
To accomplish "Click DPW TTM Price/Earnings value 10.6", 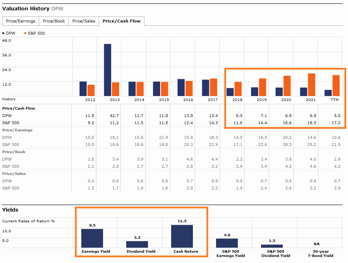I will (336, 137).
